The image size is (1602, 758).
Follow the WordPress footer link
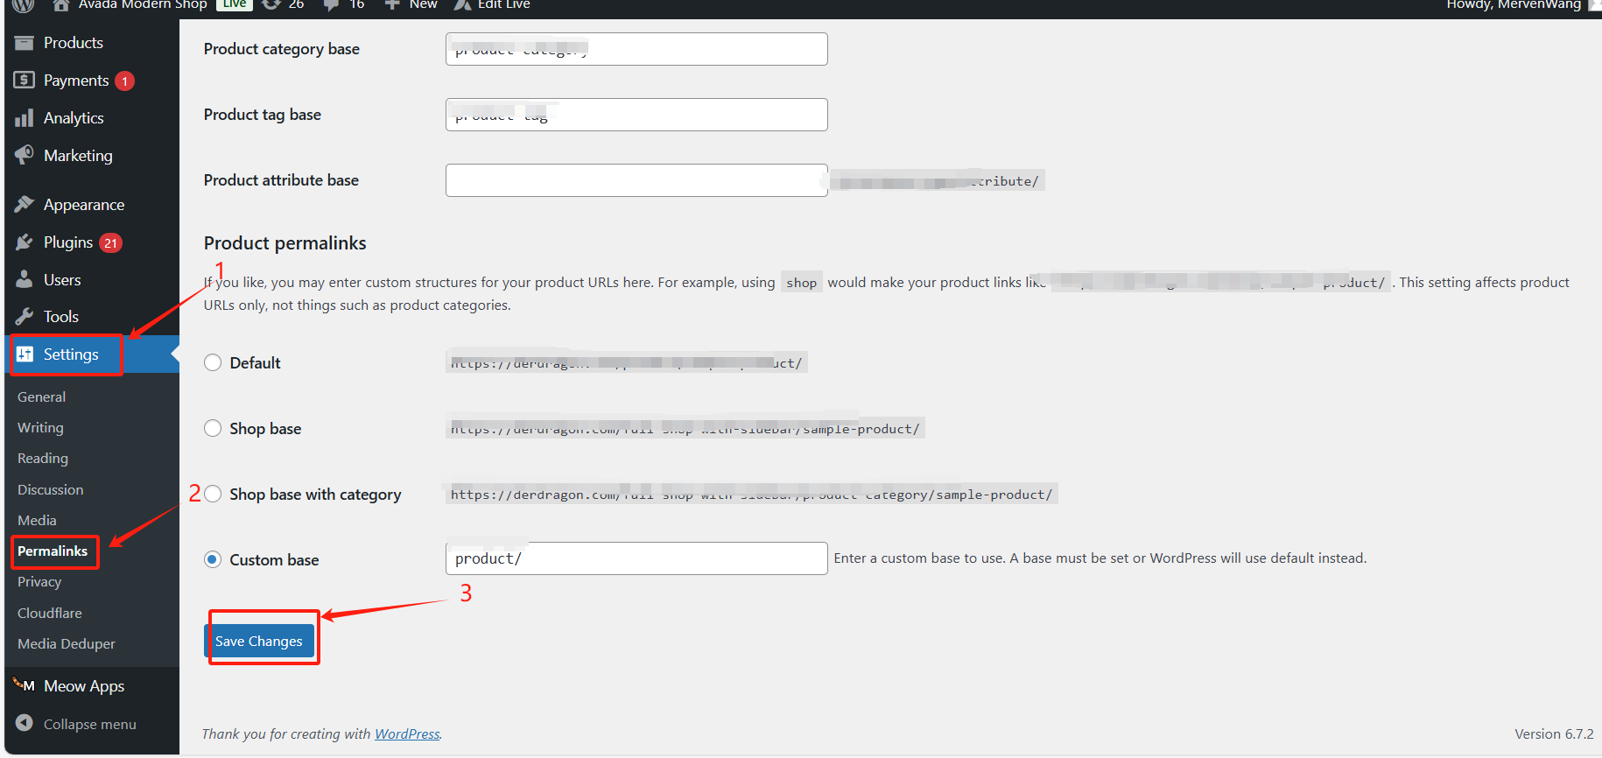[x=407, y=734]
